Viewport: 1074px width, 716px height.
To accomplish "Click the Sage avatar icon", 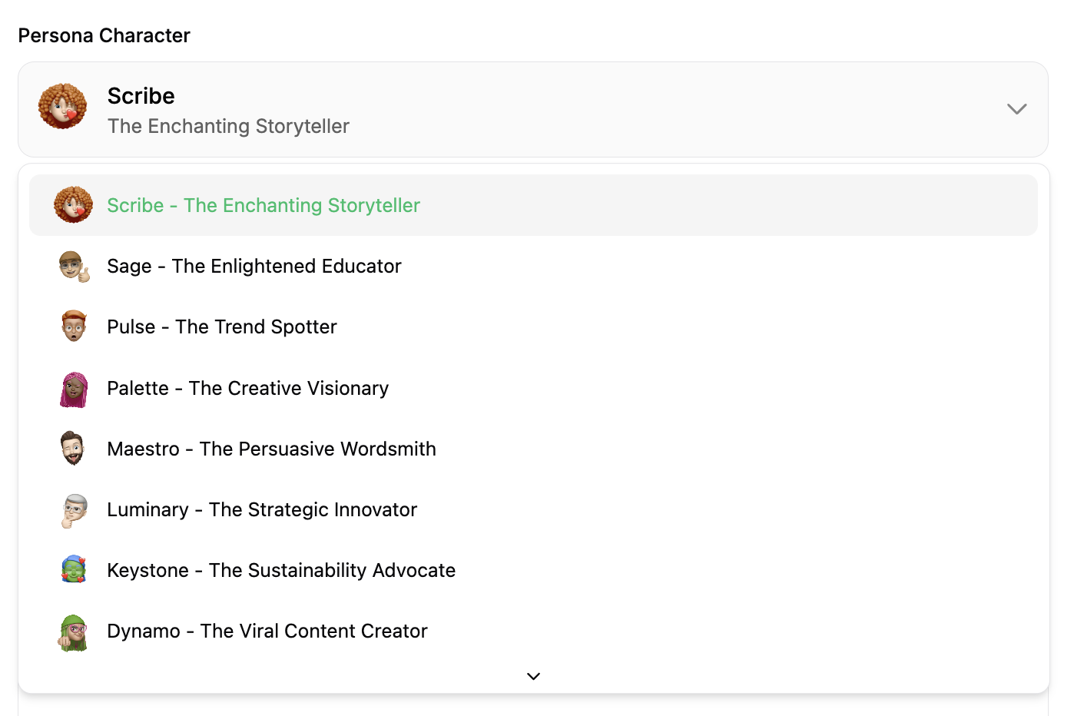I will tap(74, 266).
